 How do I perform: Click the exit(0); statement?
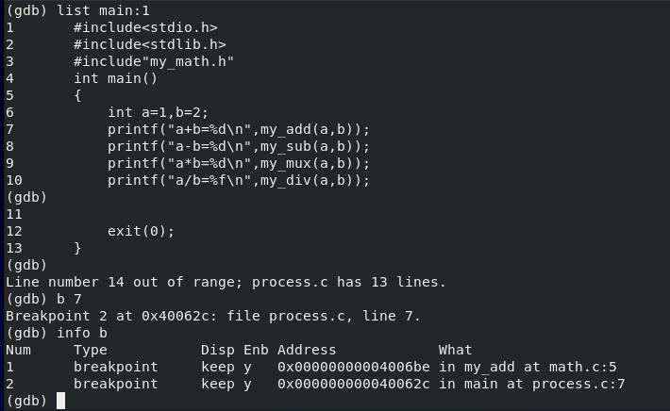pos(141,231)
